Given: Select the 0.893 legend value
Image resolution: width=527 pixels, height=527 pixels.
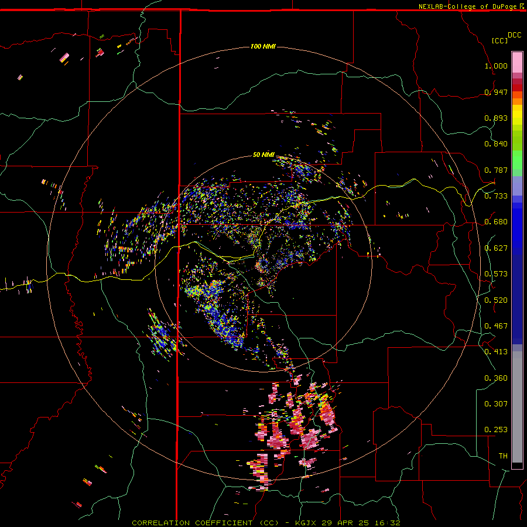Looking at the screenshot, I should coord(496,118).
